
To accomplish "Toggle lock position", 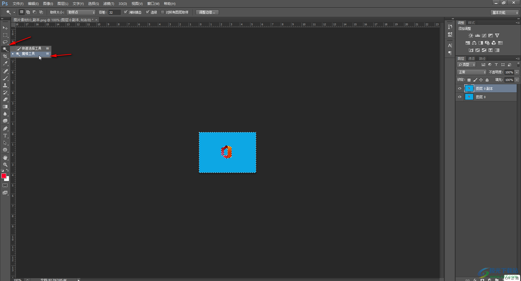I will pos(481,80).
